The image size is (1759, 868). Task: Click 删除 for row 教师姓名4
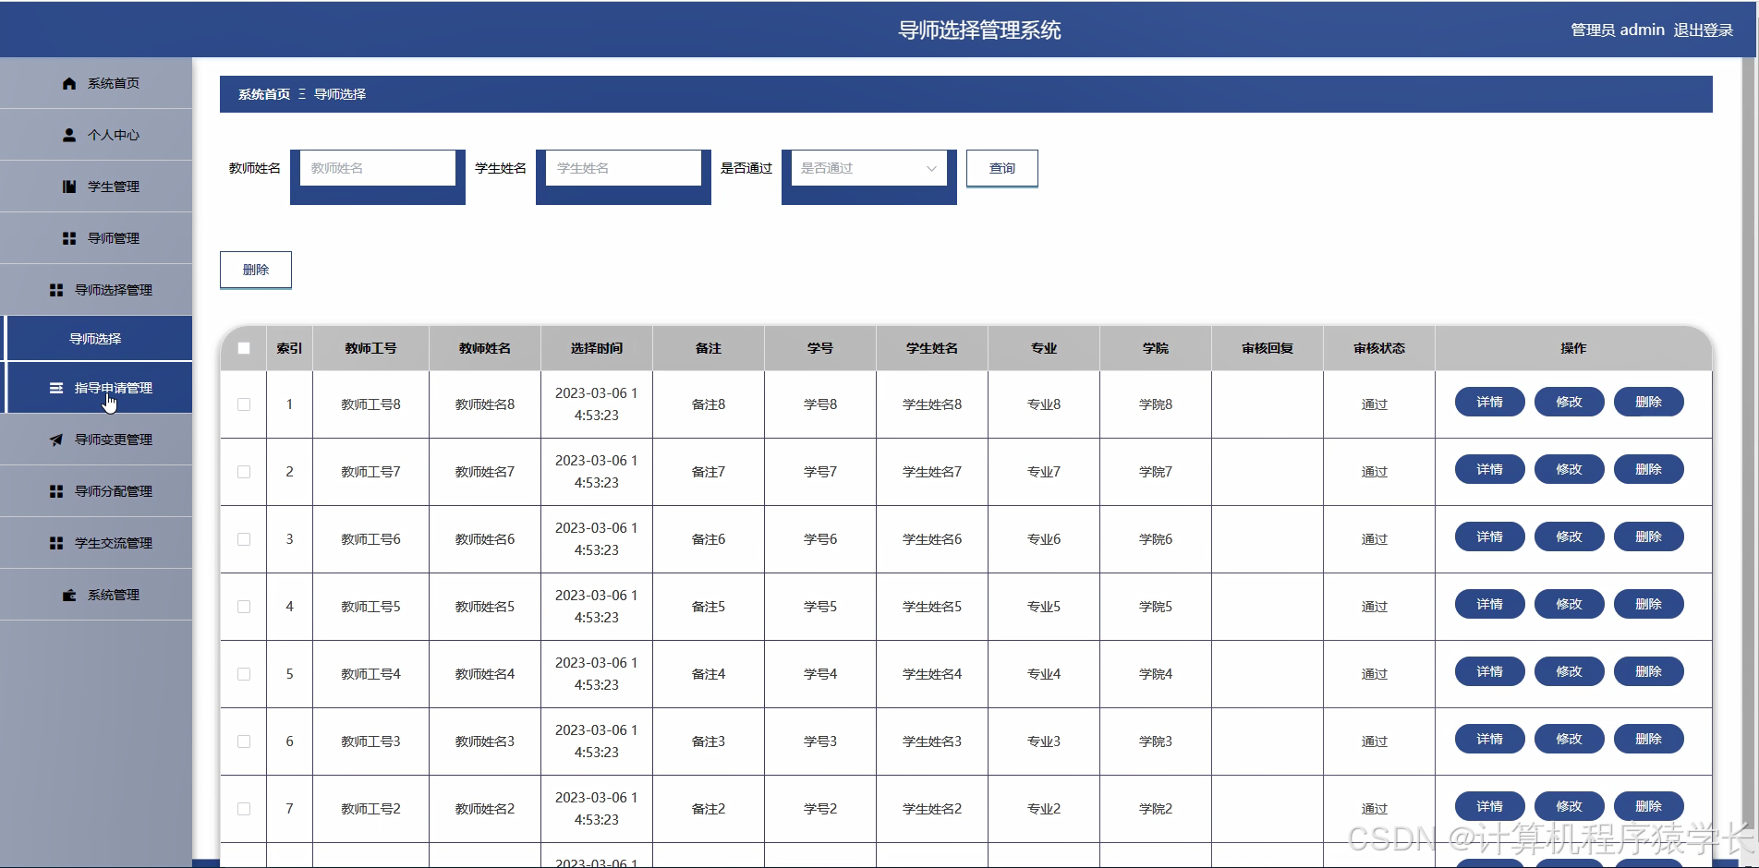coord(1648,671)
